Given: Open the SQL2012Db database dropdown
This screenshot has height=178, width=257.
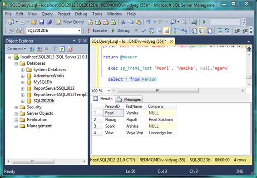Looking at the screenshot, I should 79,31.
